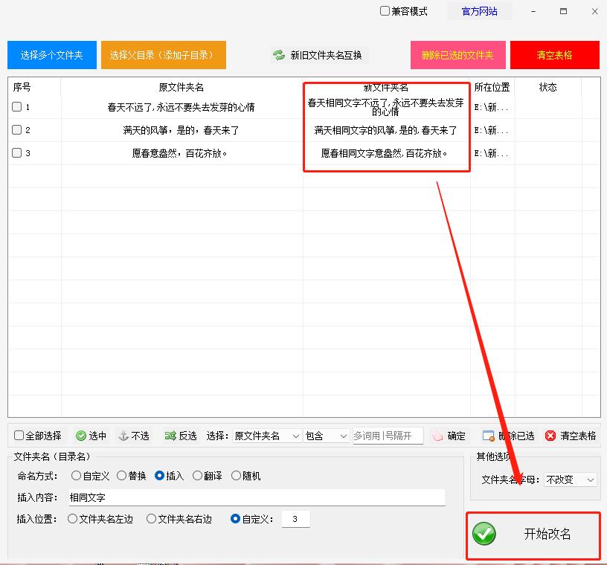
Task: Click the swap new/old folder names icon
Action: [279, 54]
